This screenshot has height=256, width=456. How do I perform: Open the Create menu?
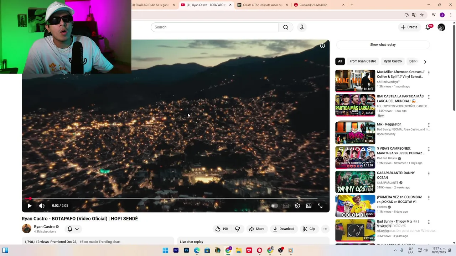tap(409, 27)
